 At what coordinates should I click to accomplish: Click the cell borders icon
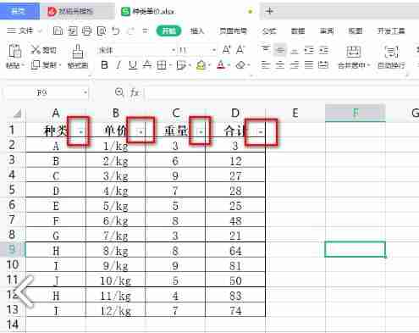(162, 65)
